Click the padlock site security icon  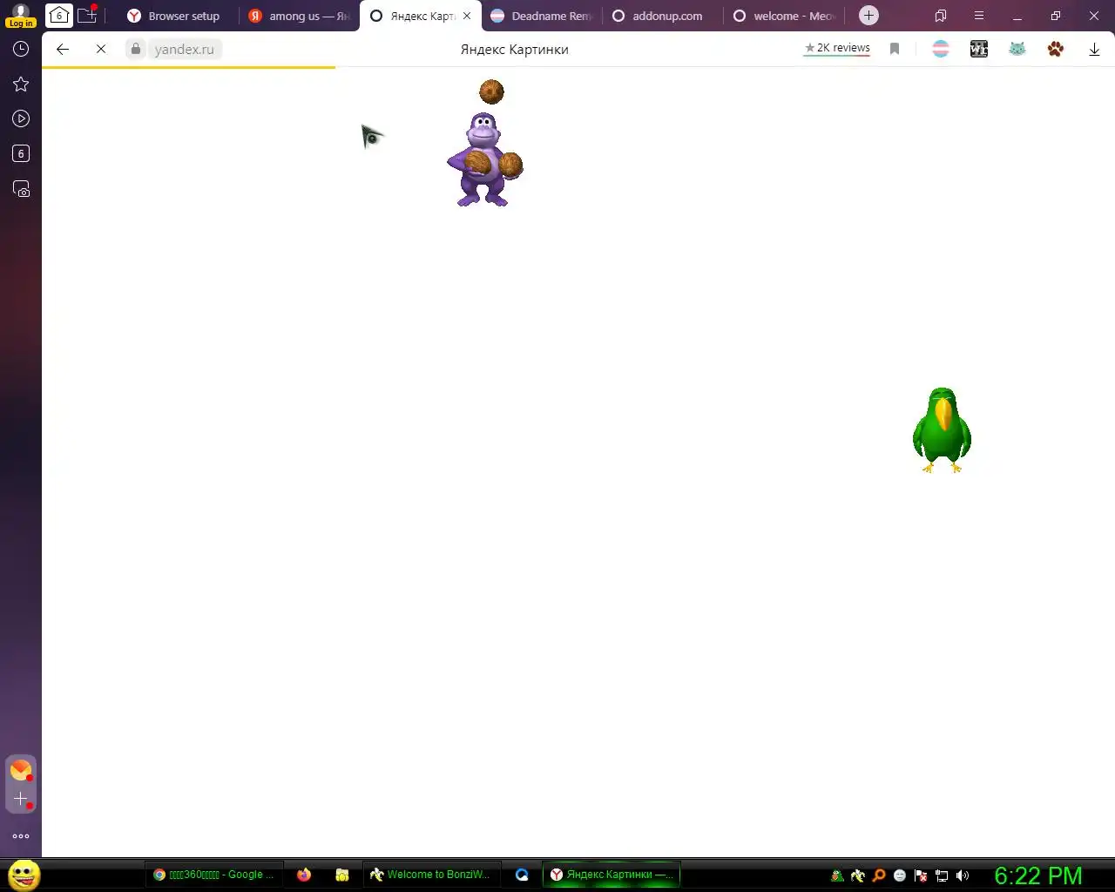(x=135, y=49)
